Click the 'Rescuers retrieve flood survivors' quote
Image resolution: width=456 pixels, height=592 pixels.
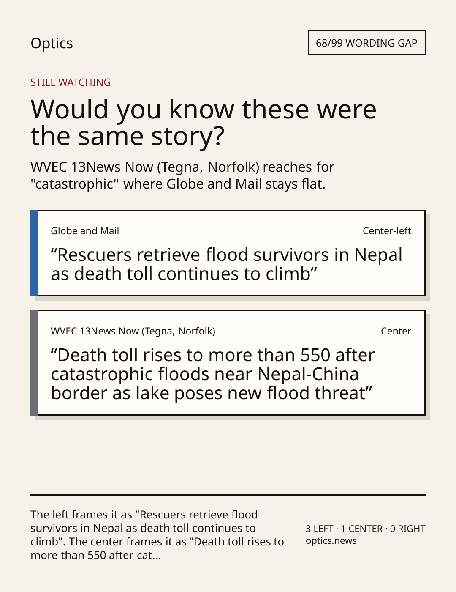[x=226, y=264]
